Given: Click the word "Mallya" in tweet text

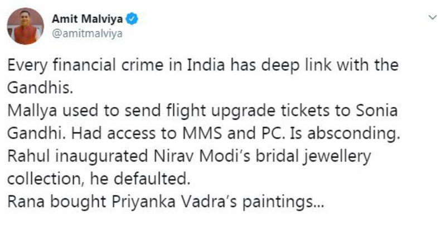Looking at the screenshot, I should pos(32,111).
